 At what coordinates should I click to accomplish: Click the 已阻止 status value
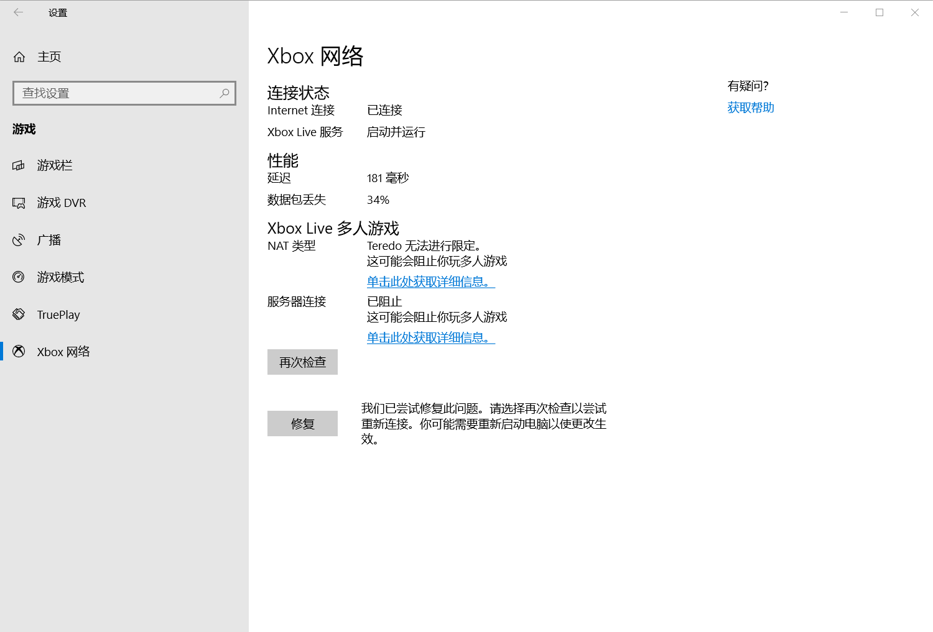(384, 301)
